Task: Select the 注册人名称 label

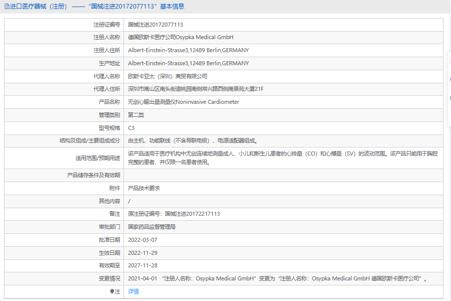Action: [106, 37]
